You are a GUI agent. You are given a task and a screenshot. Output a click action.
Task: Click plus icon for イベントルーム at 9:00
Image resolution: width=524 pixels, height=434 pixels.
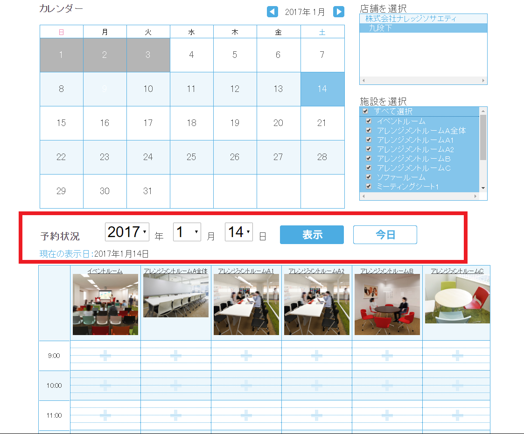click(105, 356)
